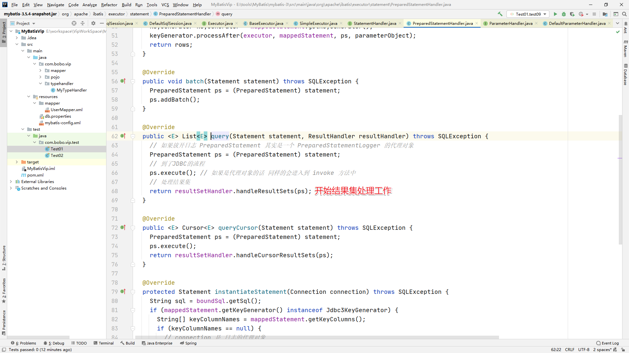629x353 pixels.
Task: Expand External Libraries tree node
Action: tap(11, 181)
